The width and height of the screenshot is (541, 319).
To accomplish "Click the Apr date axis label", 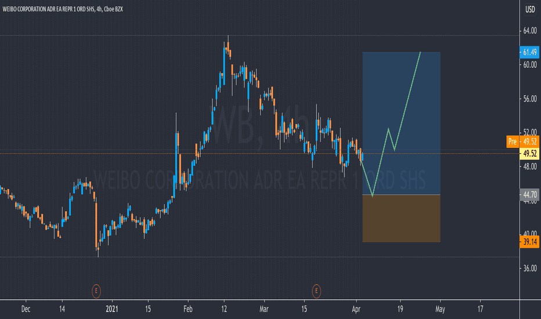I will click(356, 309).
